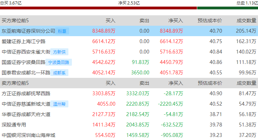Click volume value 205.14万
The width and height of the screenshot is (258, 139).
(x=246, y=31)
